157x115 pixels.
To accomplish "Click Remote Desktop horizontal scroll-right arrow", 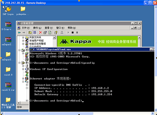I will [x=153, y=113].
